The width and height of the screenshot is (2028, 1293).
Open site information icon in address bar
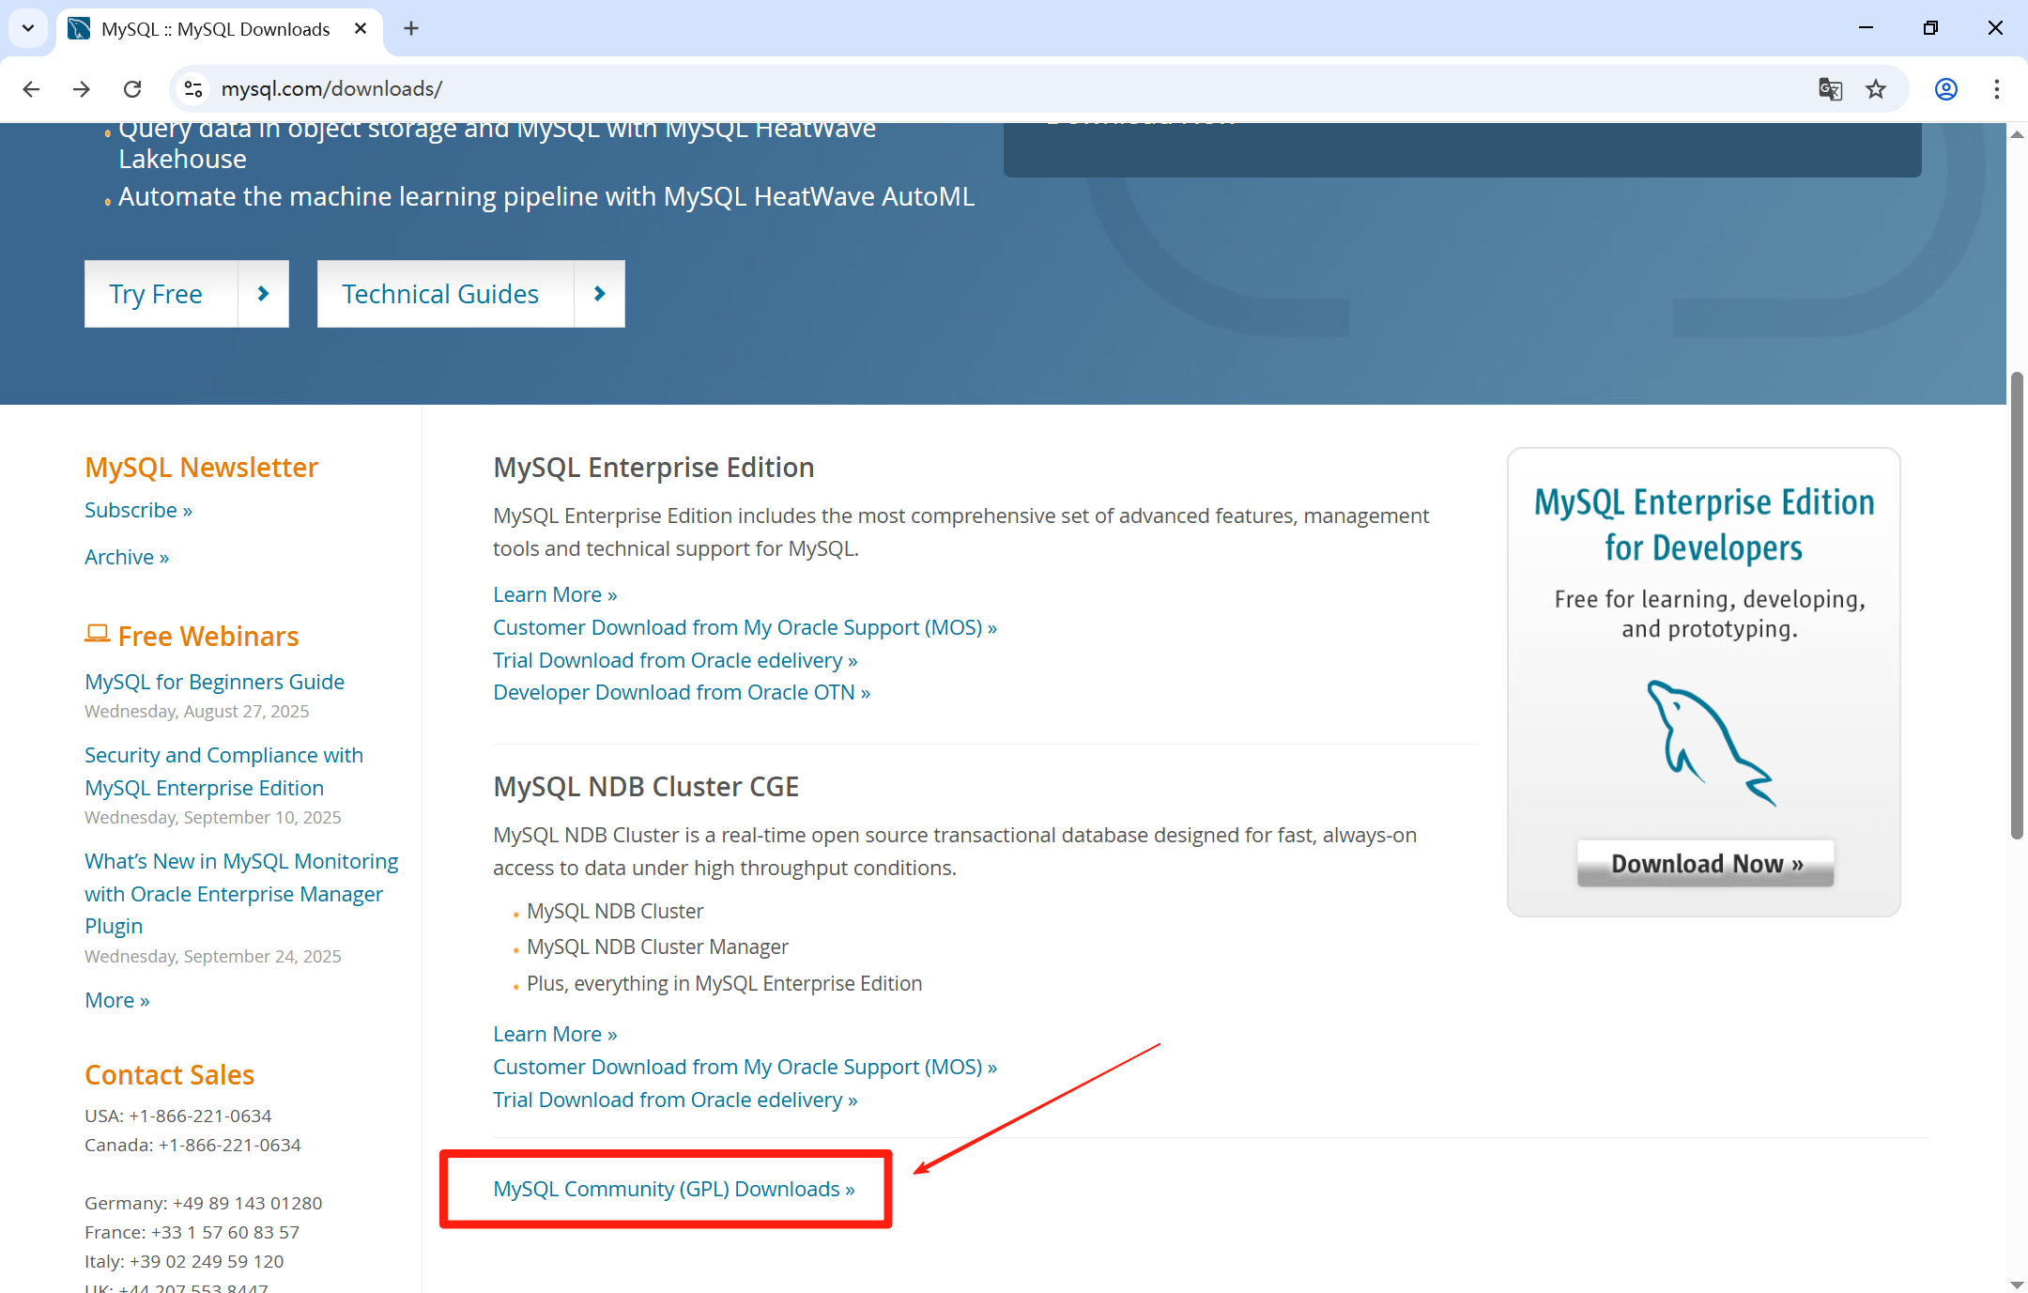(x=193, y=89)
